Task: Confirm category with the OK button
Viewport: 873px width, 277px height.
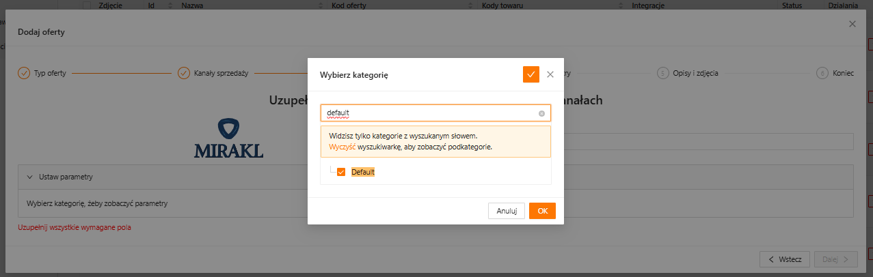Action: [542, 211]
